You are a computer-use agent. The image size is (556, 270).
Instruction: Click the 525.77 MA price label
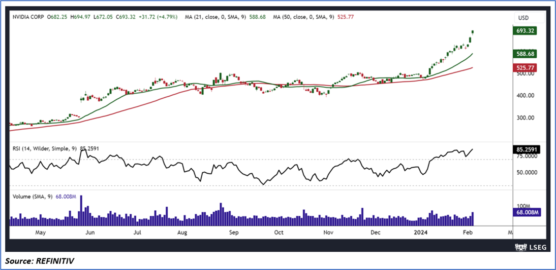tap(526, 67)
